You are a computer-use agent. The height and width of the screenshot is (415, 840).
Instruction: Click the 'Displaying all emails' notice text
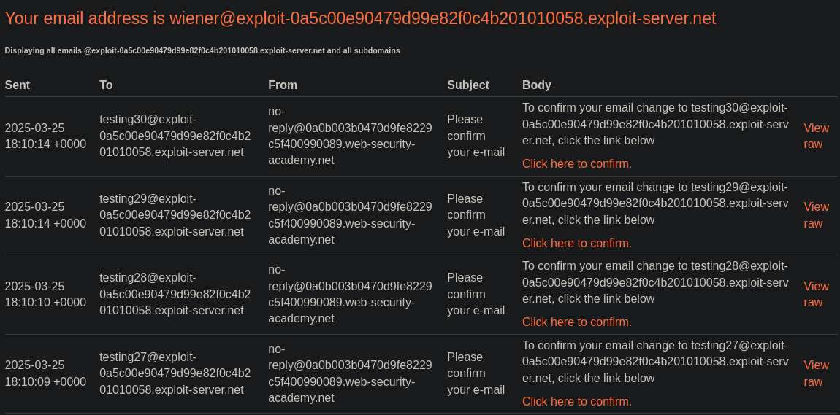point(202,51)
